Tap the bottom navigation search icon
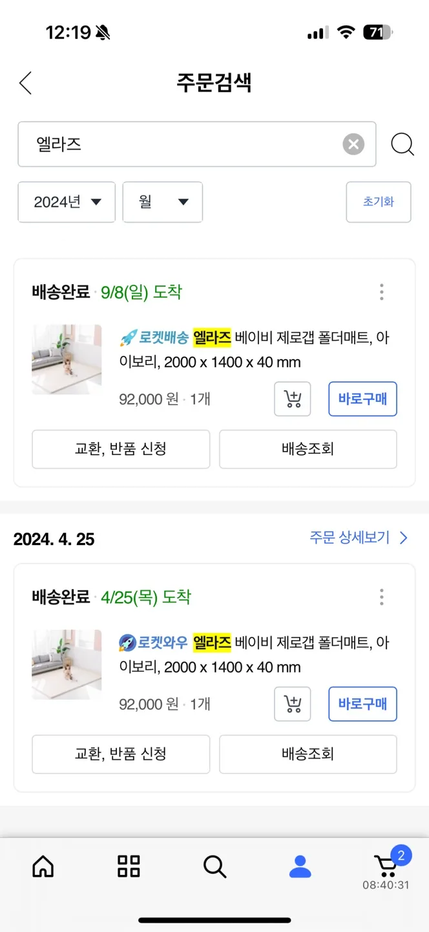429x932 pixels. coord(214,867)
